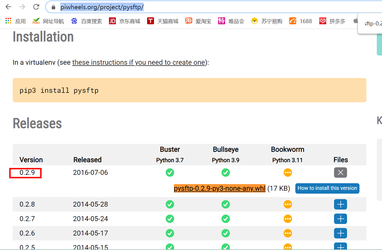
Task: Expand files for version 0.2.8
Action: pos(340,204)
